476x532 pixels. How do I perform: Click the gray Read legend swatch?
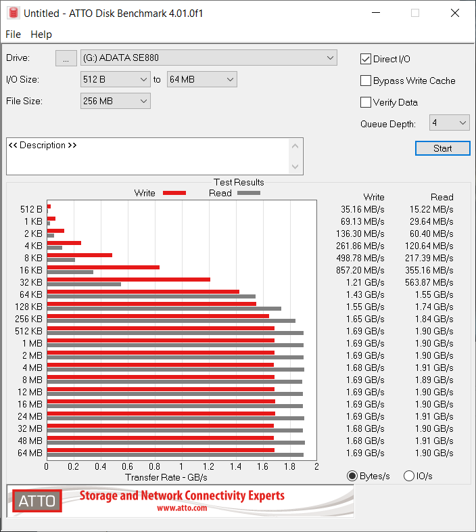coord(249,193)
